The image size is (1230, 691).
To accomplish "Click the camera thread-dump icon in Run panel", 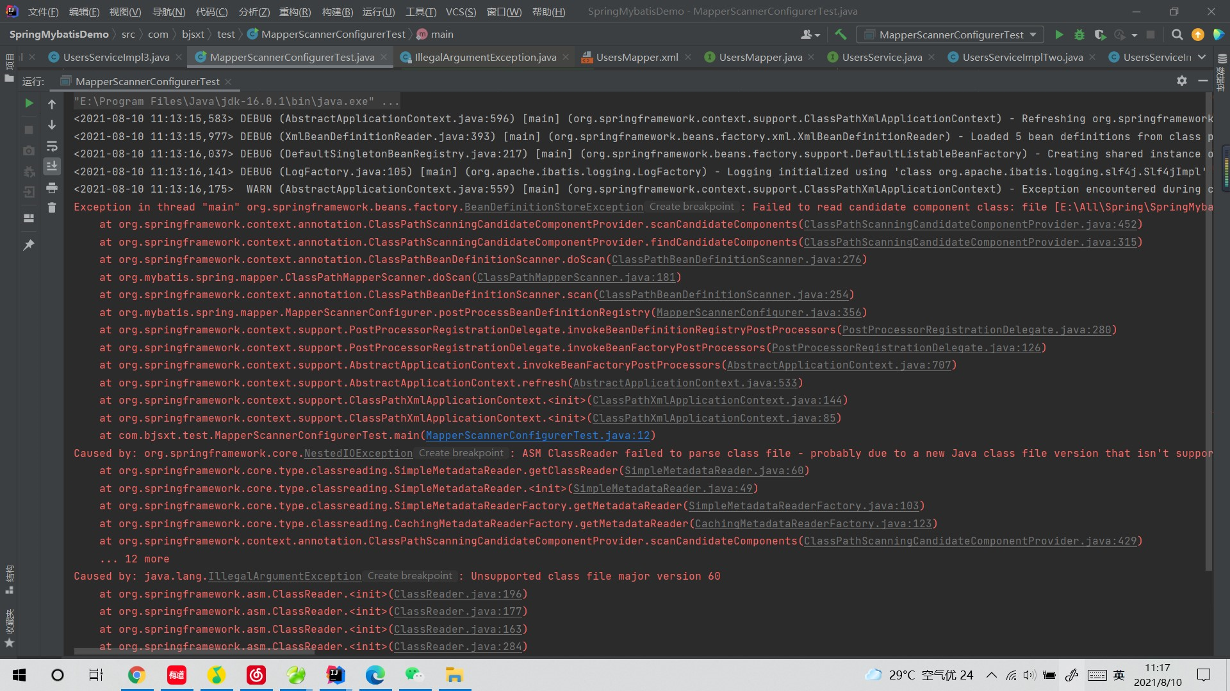I will (29, 151).
